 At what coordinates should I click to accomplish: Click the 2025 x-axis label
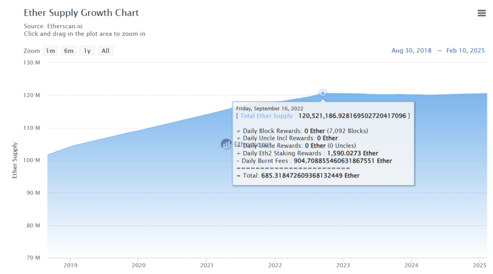(480, 265)
